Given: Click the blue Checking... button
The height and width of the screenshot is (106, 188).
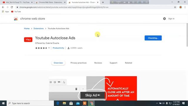Looking at the screenshot, I should tap(153, 38).
